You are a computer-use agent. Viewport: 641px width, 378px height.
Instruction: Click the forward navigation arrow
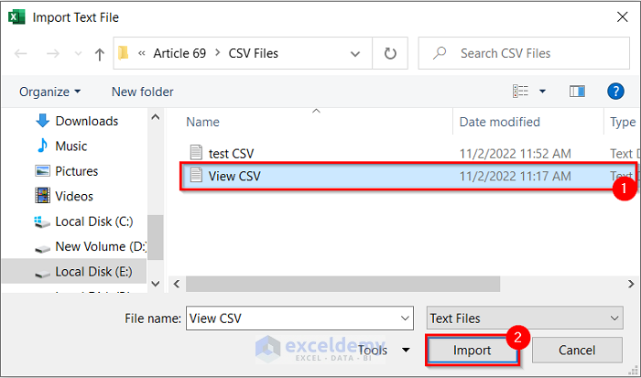52,53
